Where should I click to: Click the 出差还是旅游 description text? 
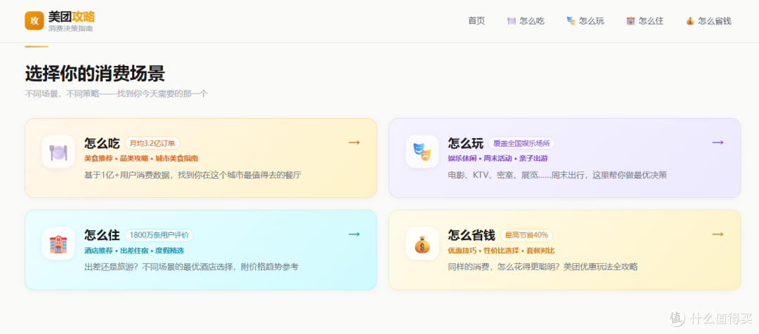click(191, 267)
